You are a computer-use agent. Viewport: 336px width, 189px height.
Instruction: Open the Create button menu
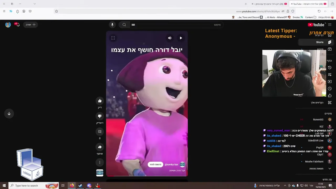[x=30, y=25]
